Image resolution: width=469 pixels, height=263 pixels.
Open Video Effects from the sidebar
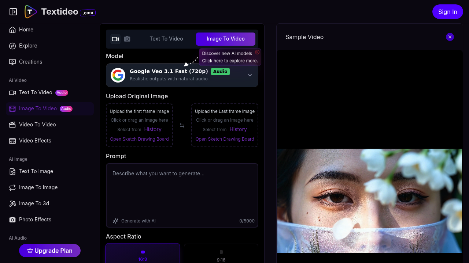coord(34,141)
